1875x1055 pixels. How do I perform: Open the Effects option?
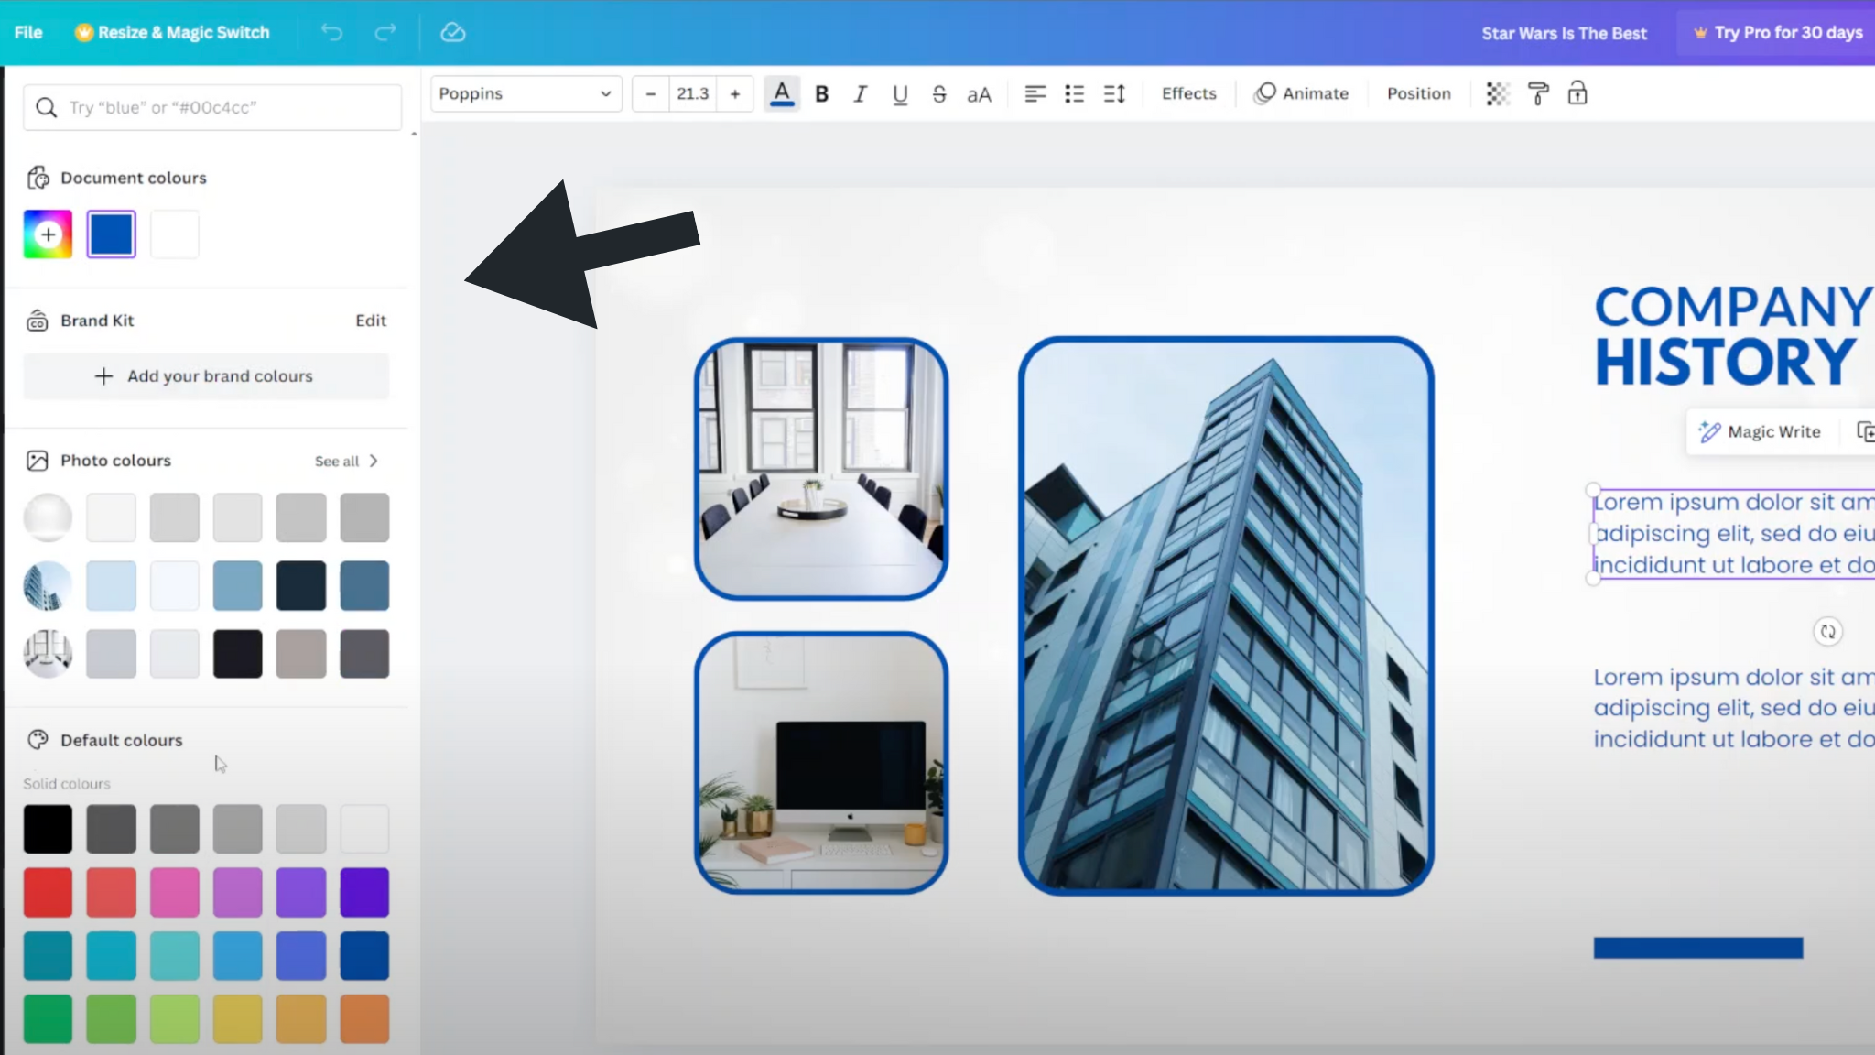[1189, 93]
